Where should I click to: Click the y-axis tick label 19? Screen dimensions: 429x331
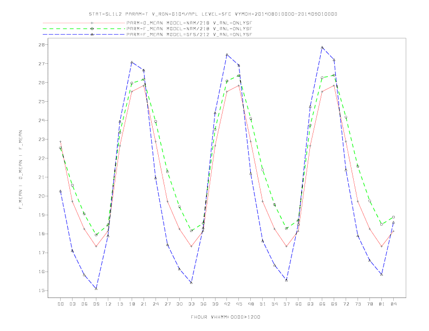tap(41, 215)
